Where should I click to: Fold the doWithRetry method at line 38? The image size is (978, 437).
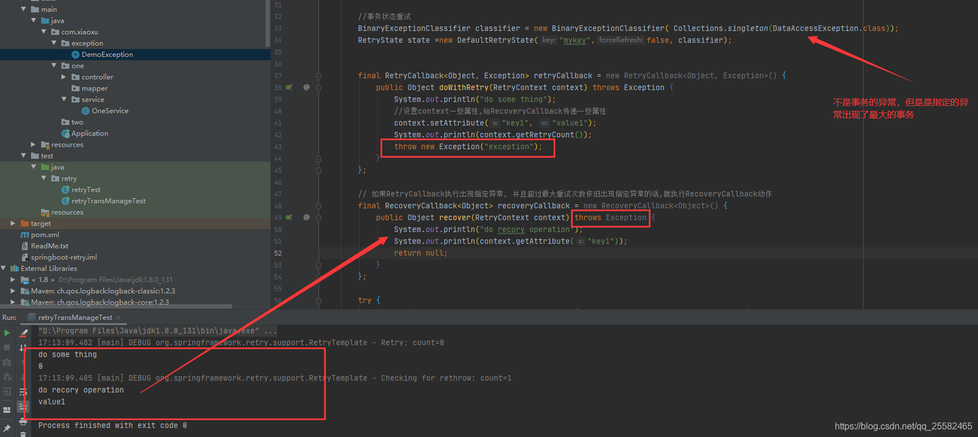(x=318, y=87)
